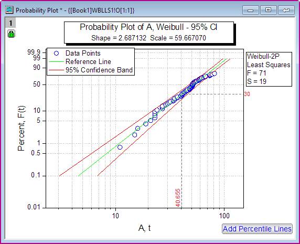Screen dimensions: 300x244
Task: Click the Probability Plot window icon
Action: coord(9,10)
